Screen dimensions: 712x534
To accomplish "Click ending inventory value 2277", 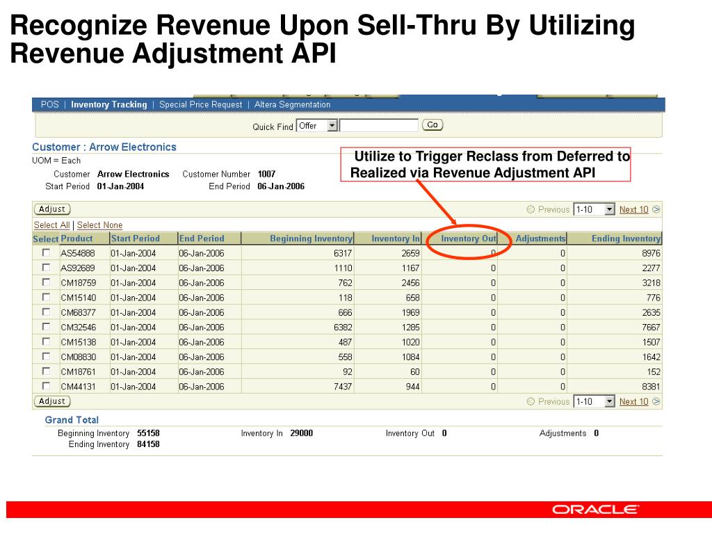I will (x=651, y=268).
